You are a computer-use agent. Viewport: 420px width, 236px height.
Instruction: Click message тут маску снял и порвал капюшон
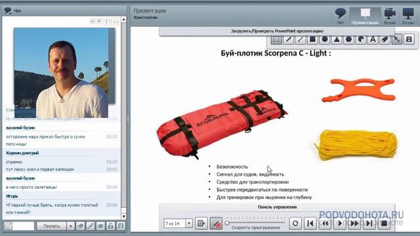coord(40,169)
